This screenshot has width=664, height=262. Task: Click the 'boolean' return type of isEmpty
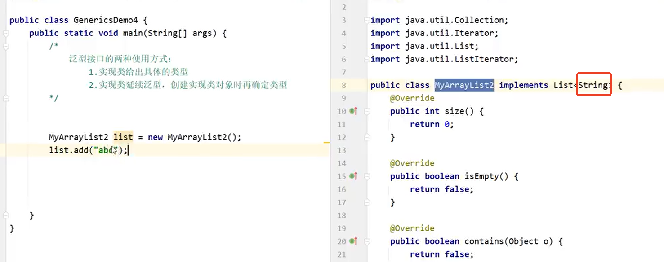442,176
